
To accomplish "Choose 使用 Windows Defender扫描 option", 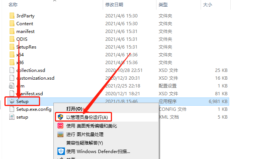I will click(x=98, y=151).
